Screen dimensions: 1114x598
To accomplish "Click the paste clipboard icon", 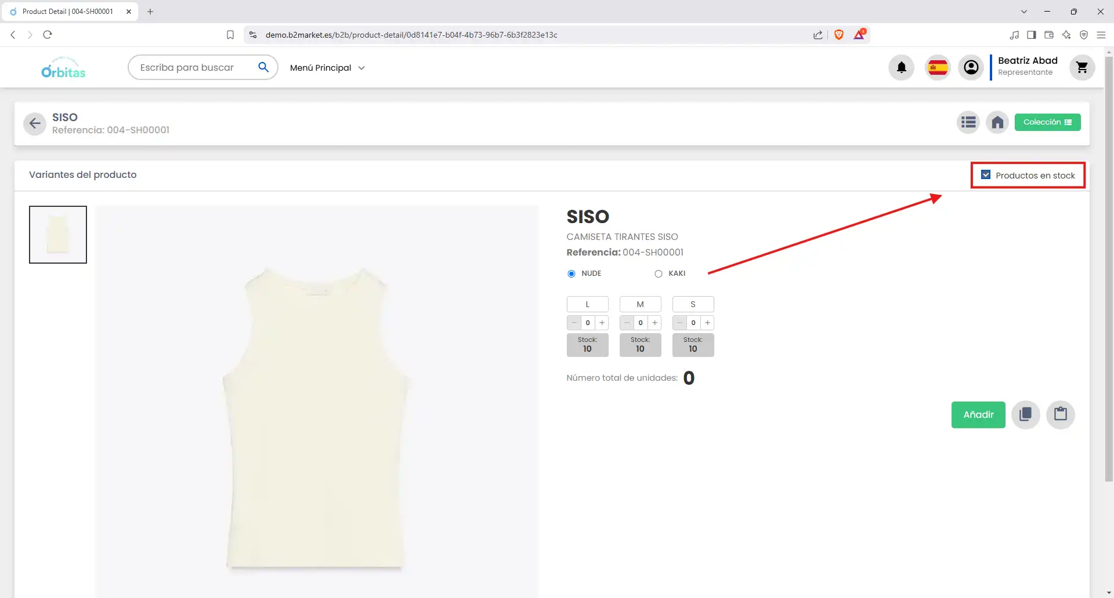I will 1060,415.
